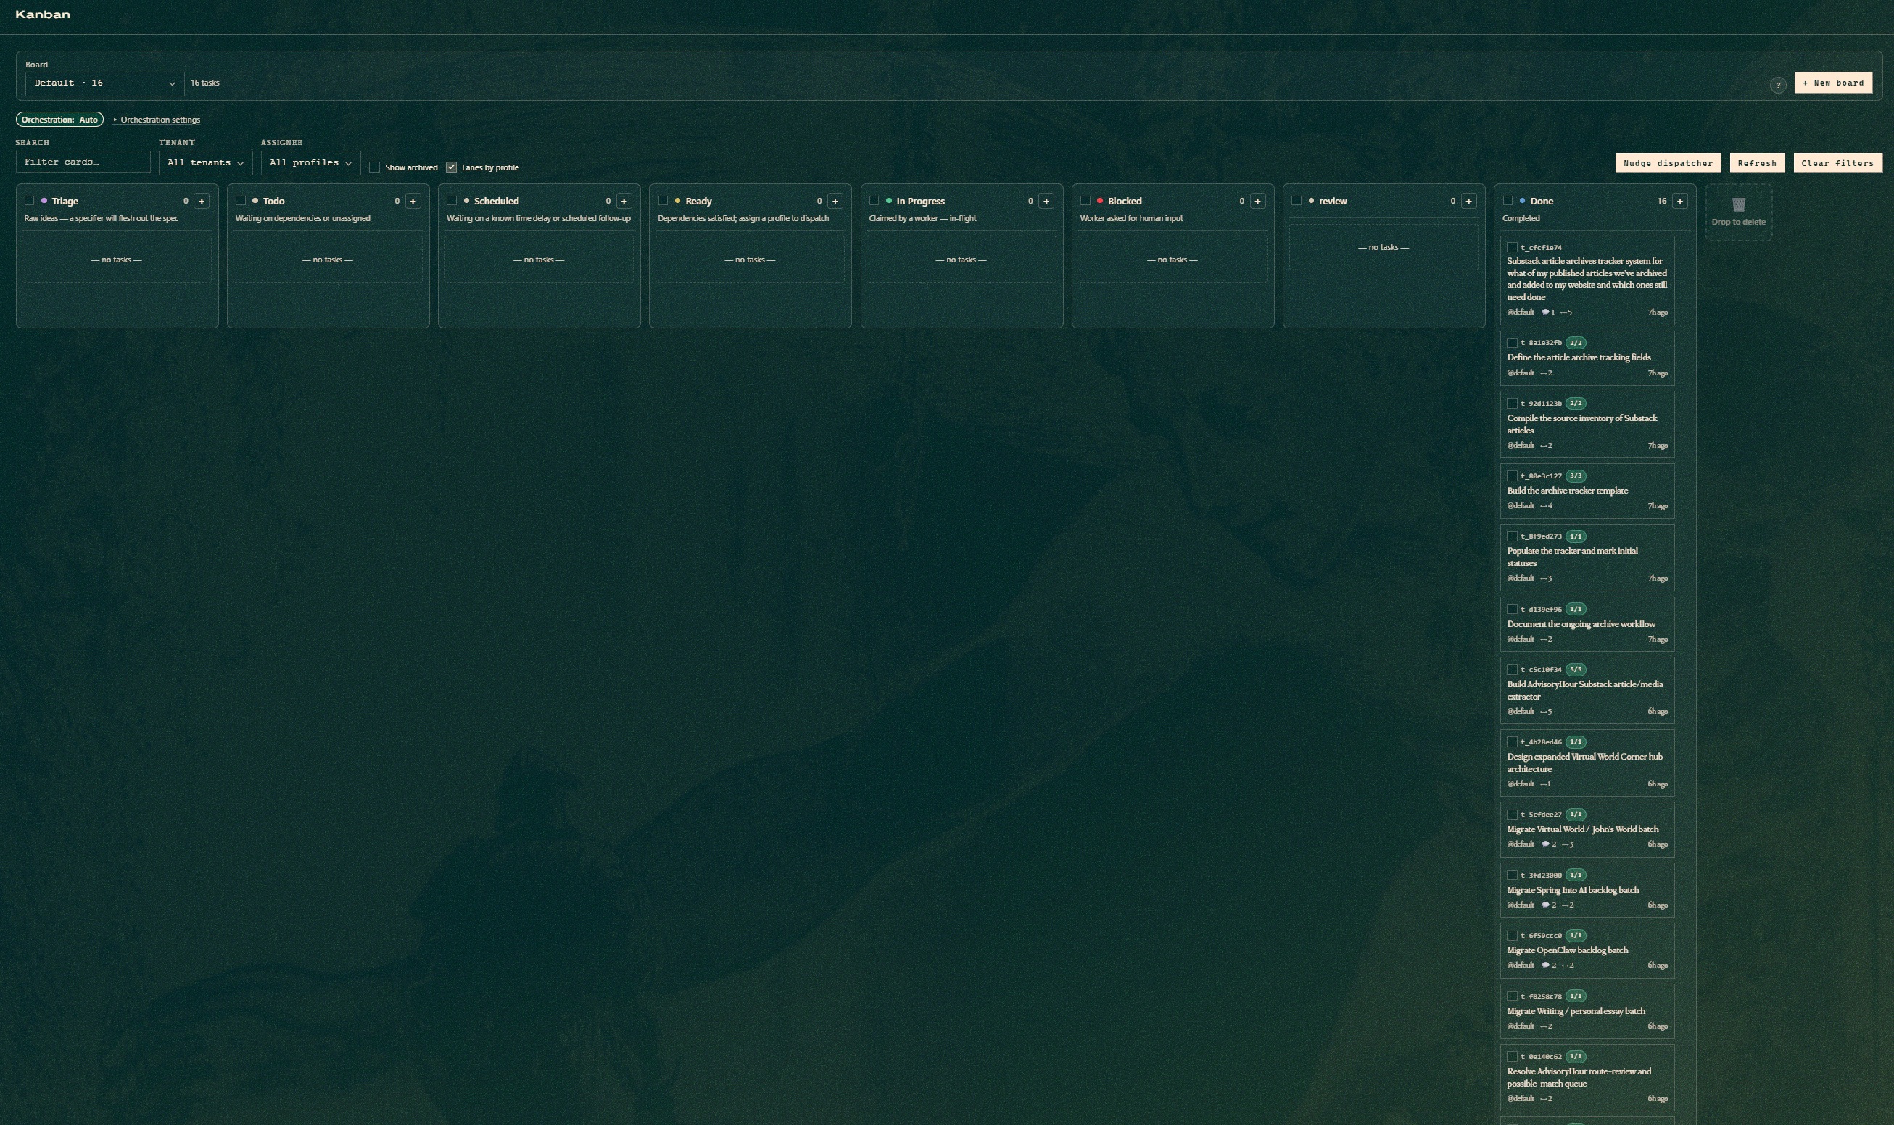
Task: Toggle the Orchestration: Auto pill
Action: pos(59,120)
